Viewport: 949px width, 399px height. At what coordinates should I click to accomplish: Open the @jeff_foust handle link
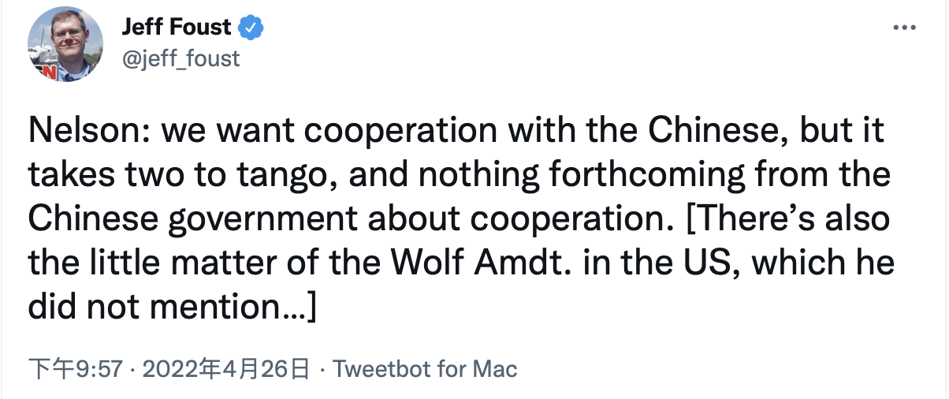[180, 58]
